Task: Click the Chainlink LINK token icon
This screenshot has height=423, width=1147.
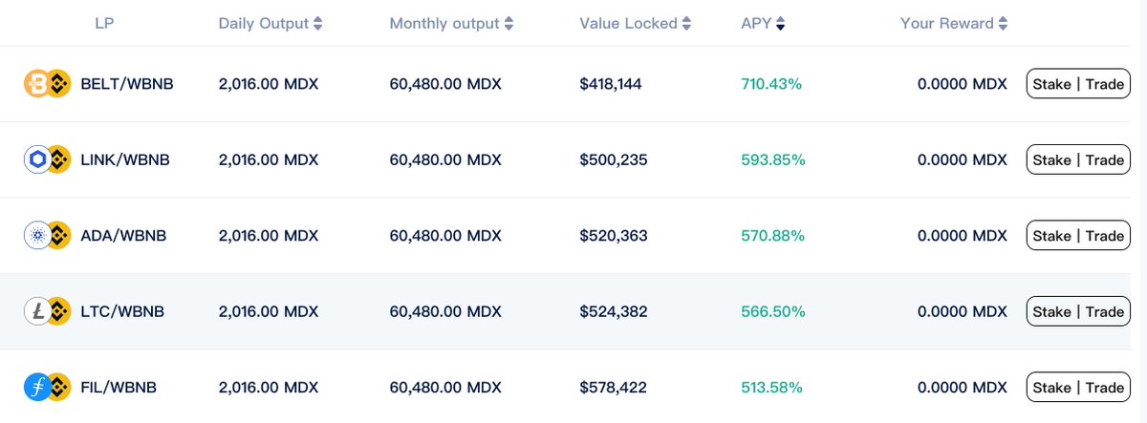Action: (x=36, y=159)
